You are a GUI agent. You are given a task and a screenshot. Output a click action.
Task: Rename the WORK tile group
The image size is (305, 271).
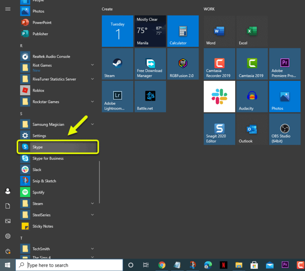209,9
